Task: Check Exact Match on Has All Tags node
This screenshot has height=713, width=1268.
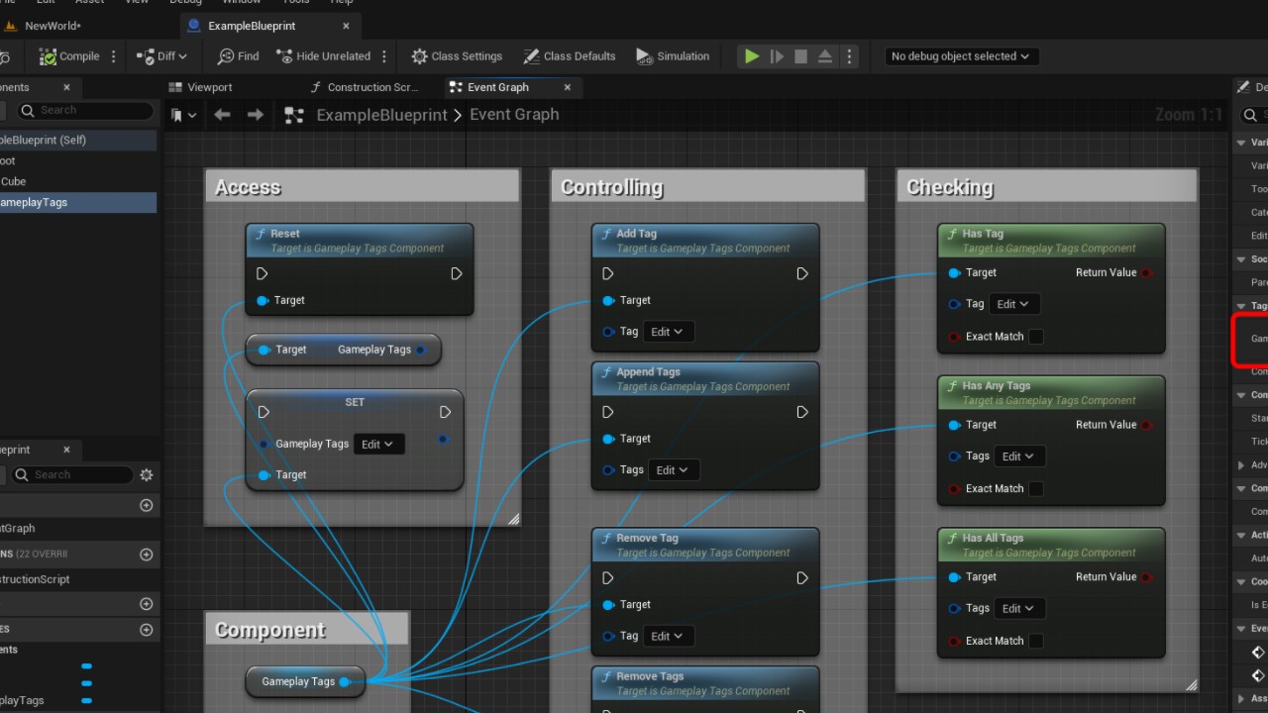Action: click(1036, 641)
